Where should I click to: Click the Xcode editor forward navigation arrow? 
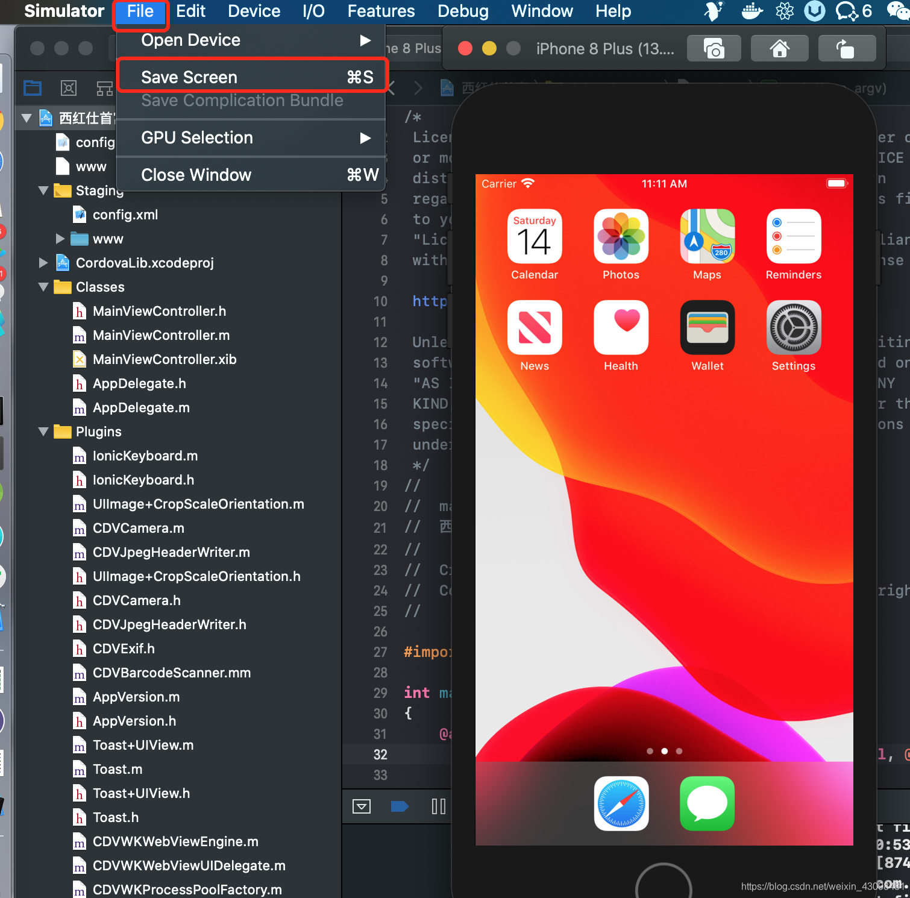click(418, 89)
